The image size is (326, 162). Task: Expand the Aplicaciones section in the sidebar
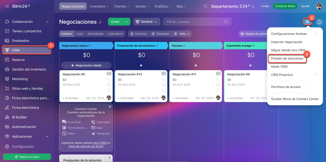[47, 137]
